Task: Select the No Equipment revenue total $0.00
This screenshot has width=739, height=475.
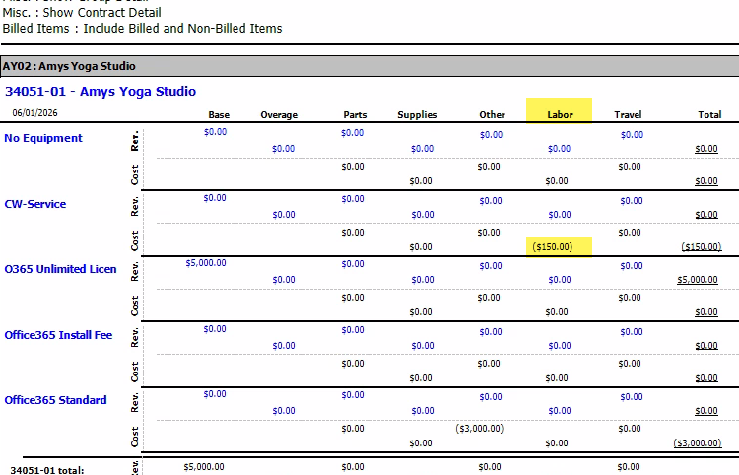Action: tap(706, 149)
